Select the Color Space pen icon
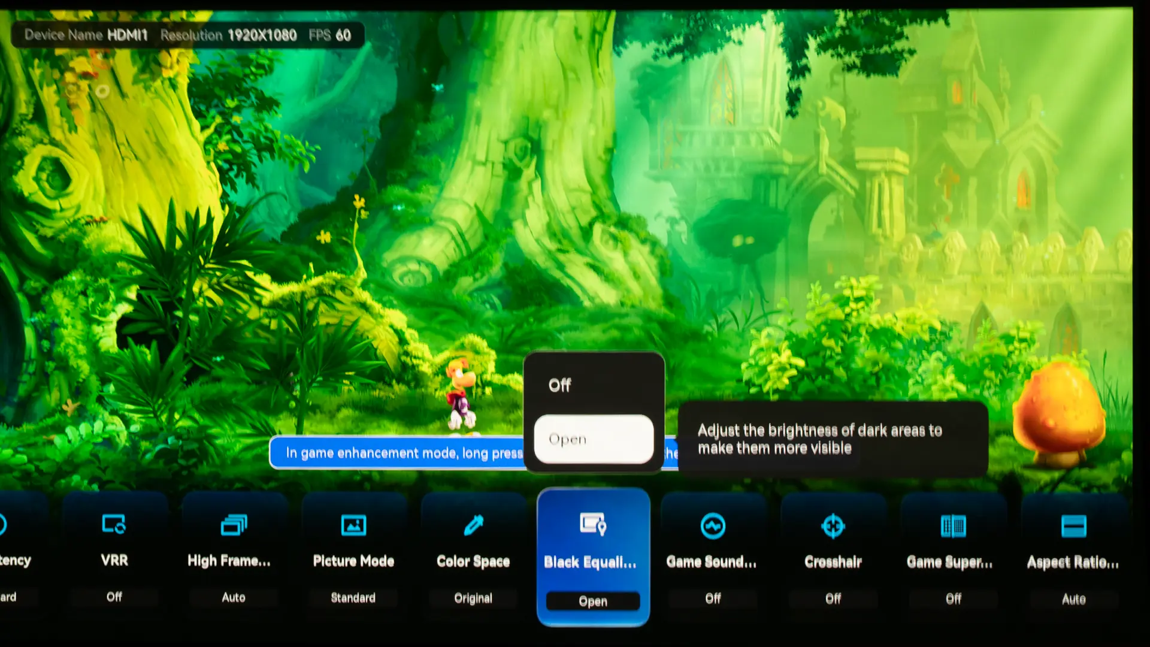 click(473, 525)
